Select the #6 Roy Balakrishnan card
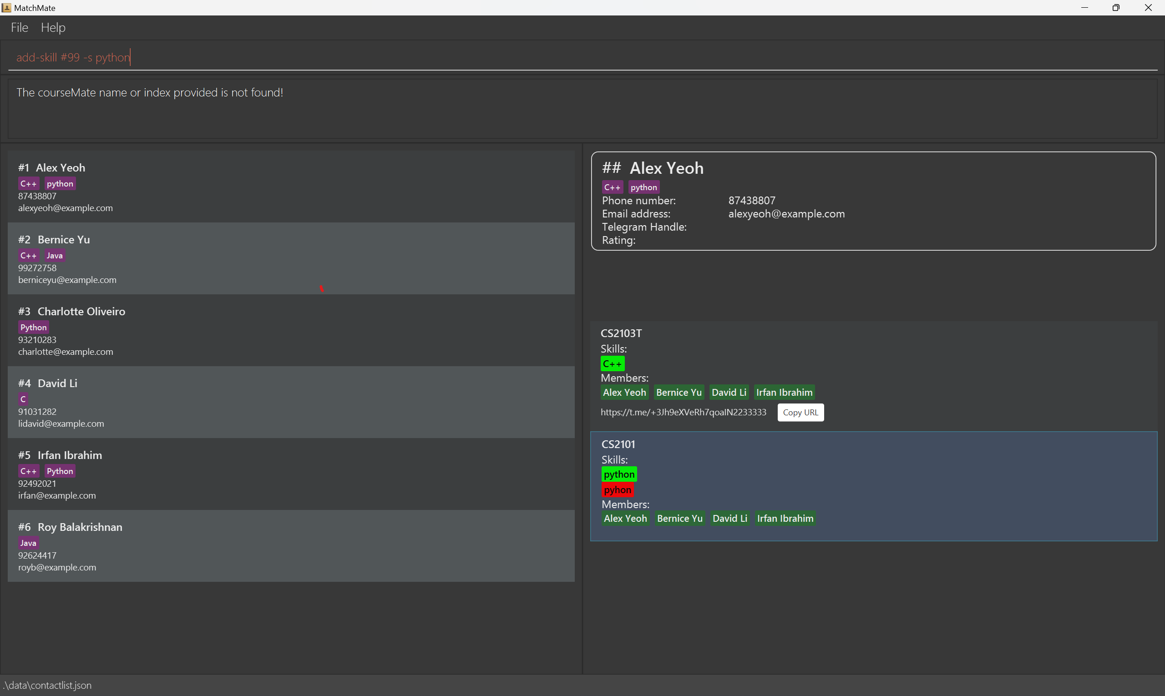The image size is (1165, 696). pyautogui.click(x=291, y=546)
